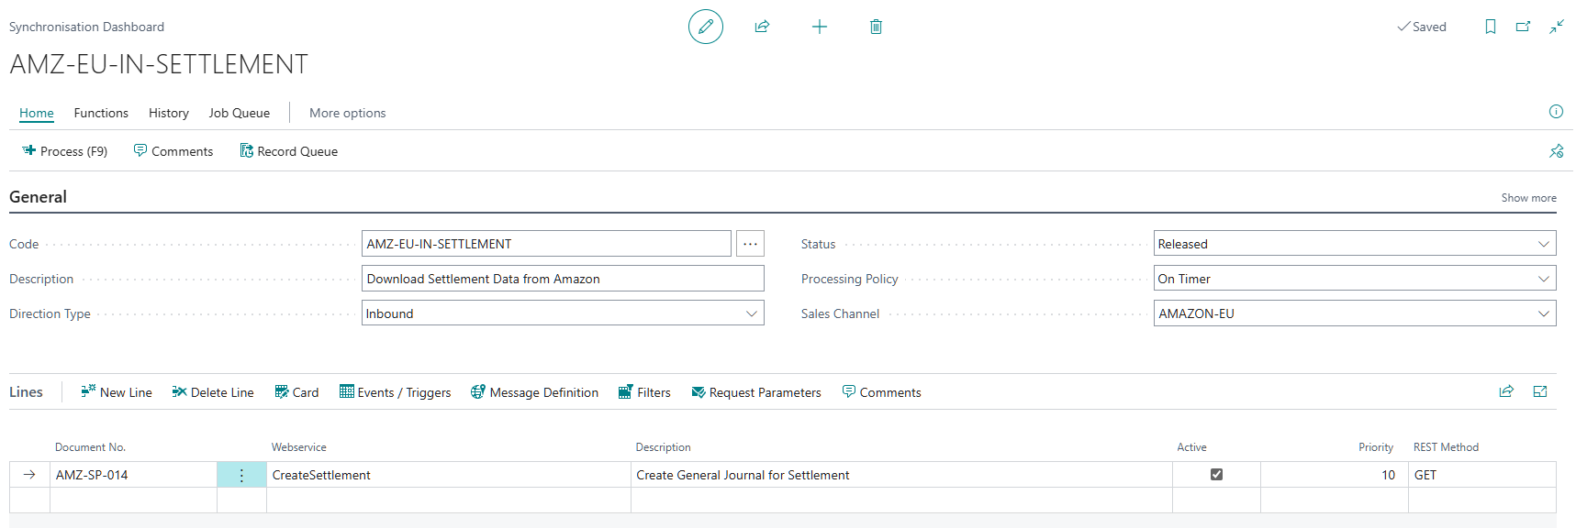The width and height of the screenshot is (1576, 528).
Task: Open page in new window icon
Action: tap(1523, 27)
